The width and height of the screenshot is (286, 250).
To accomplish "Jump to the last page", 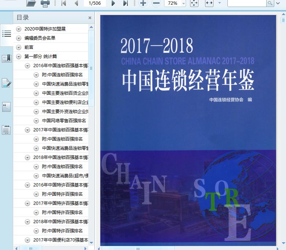I will (126, 3).
